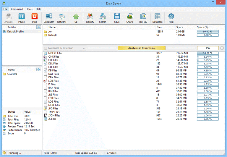Pause the running analysis
227x157 pixels.
click(x=21, y=18)
